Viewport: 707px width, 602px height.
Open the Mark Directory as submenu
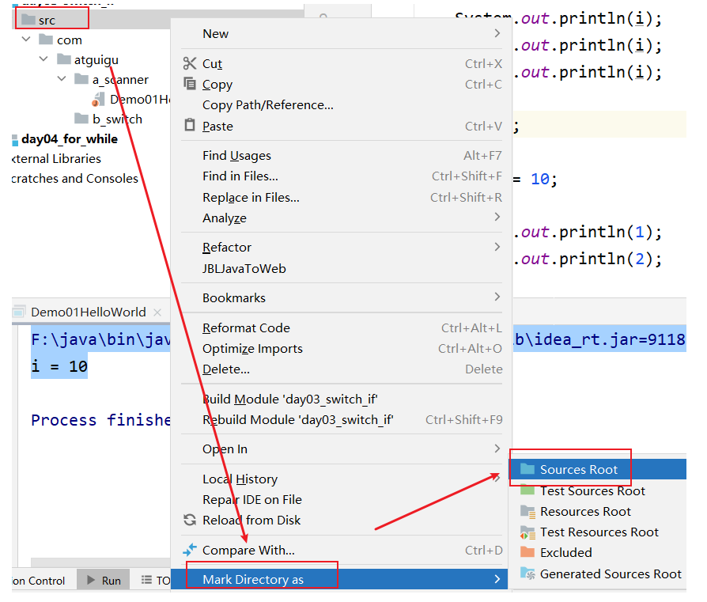(253, 579)
